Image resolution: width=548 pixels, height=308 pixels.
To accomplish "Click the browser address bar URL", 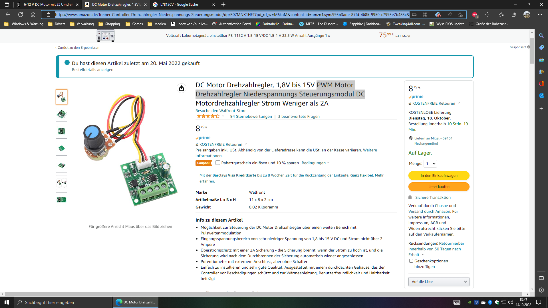I will coord(232,15).
